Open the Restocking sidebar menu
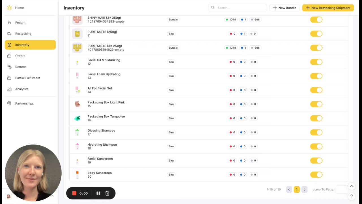The height and width of the screenshot is (204, 362). 23,34
